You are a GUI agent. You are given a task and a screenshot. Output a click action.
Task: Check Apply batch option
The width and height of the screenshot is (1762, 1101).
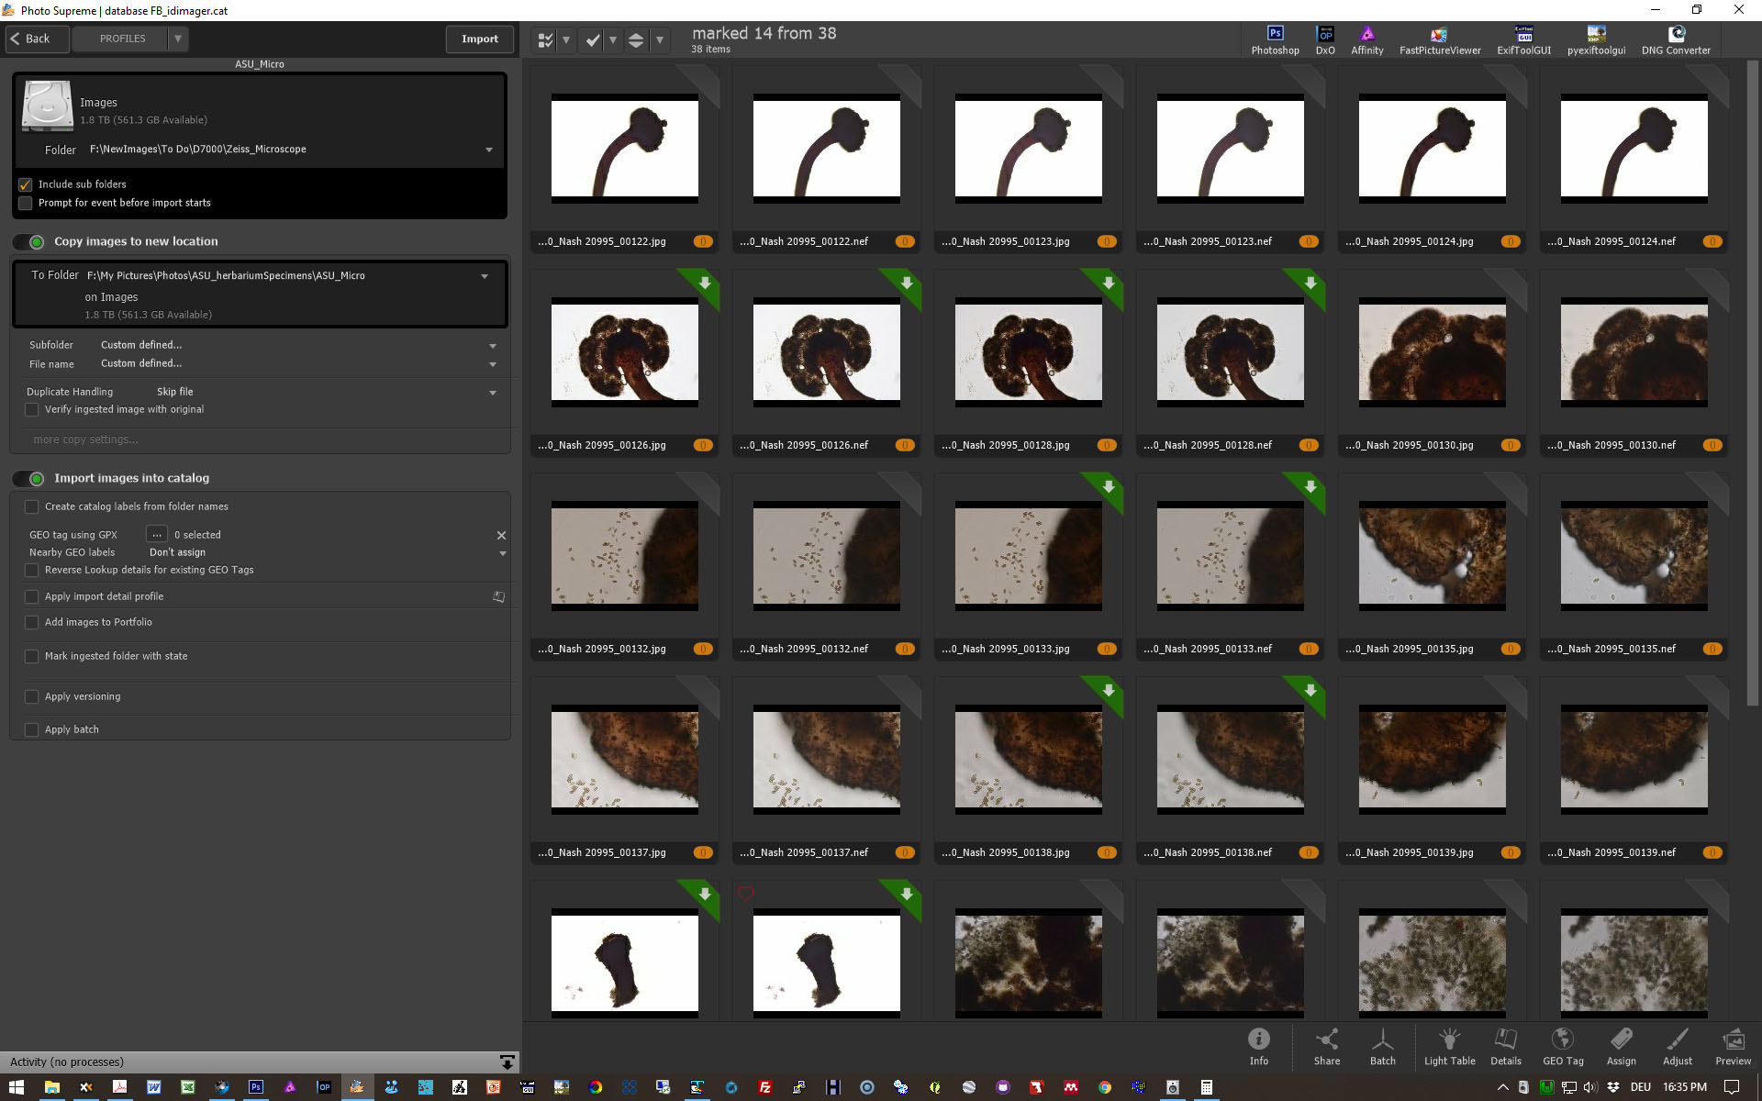pos(31,729)
